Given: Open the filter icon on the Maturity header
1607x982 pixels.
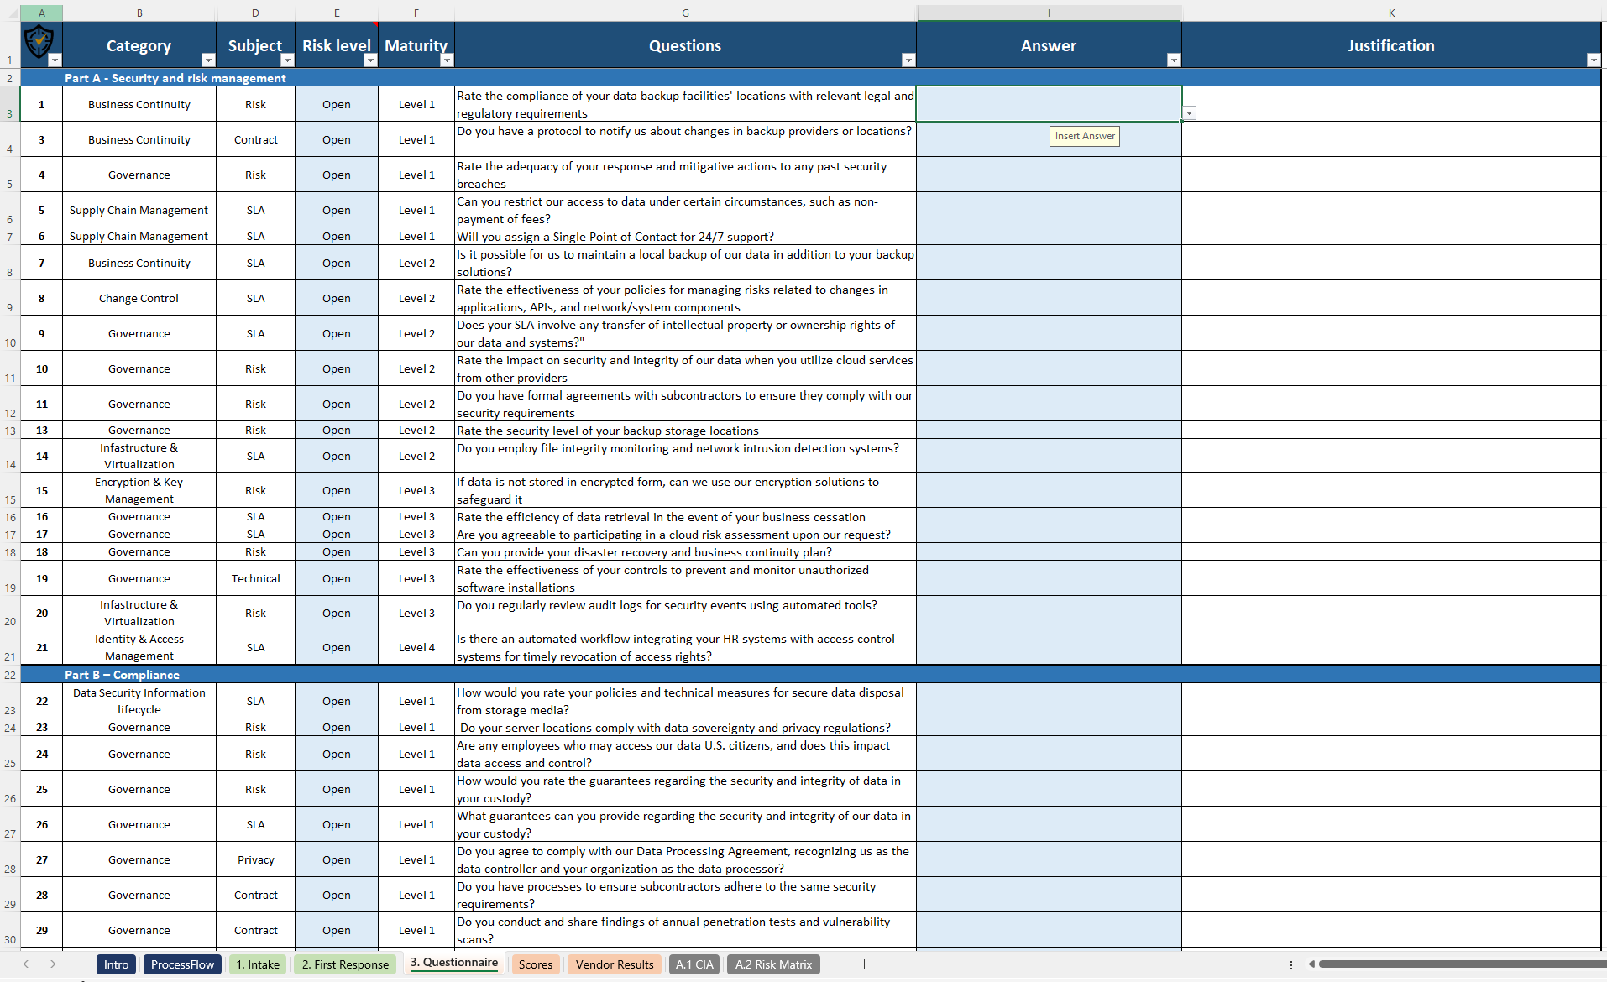Looking at the screenshot, I should [447, 60].
